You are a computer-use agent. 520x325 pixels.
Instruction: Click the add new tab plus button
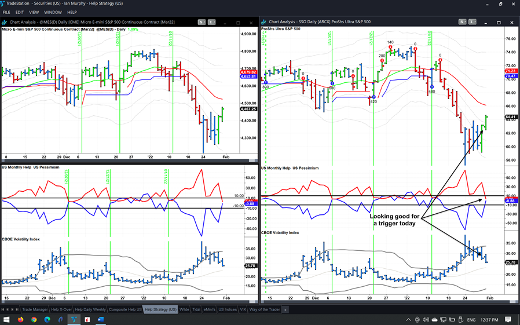point(285,310)
